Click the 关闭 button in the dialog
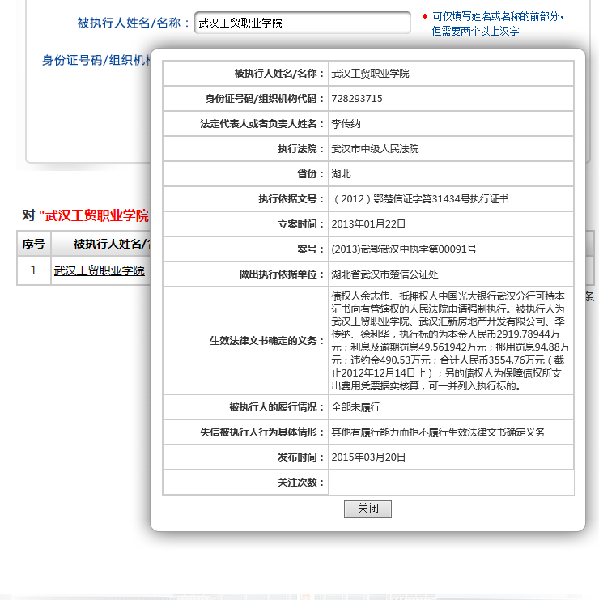Screen dimensions: 599x600 [367, 509]
